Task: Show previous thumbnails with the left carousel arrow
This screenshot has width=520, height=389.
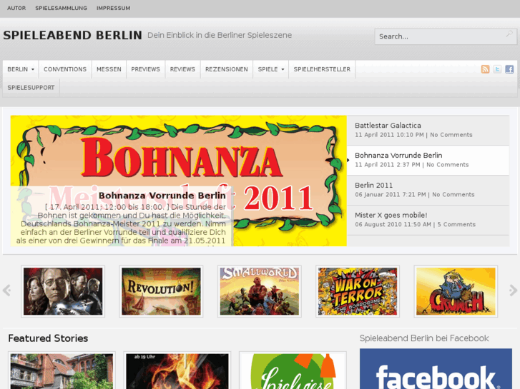Action: coord(6,291)
